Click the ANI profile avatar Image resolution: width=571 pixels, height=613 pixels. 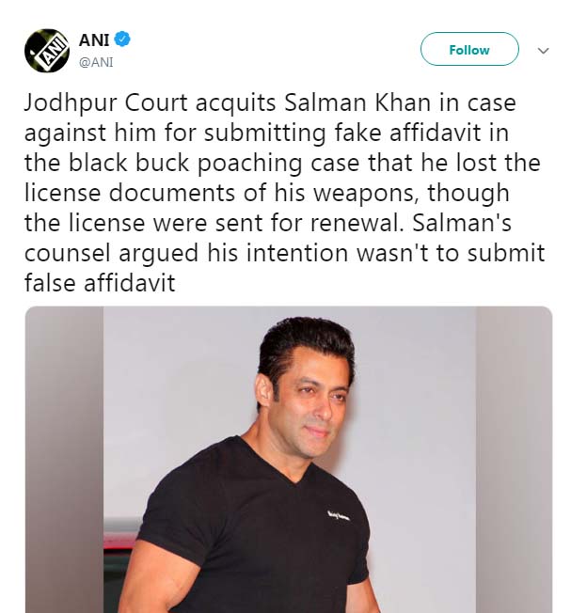click(47, 49)
